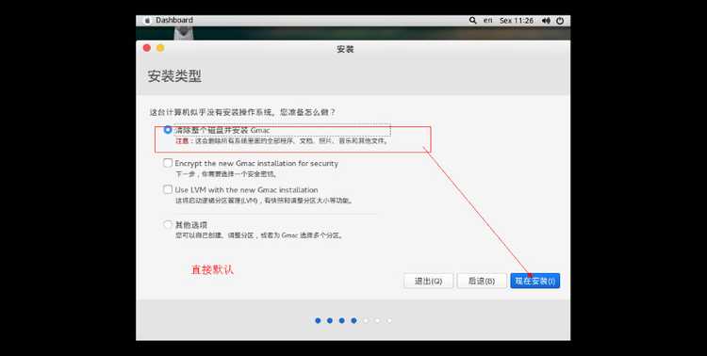The width and height of the screenshot is (707, 356).
Task: Click the description under 其他选项
Action: (x=259, y=235)
